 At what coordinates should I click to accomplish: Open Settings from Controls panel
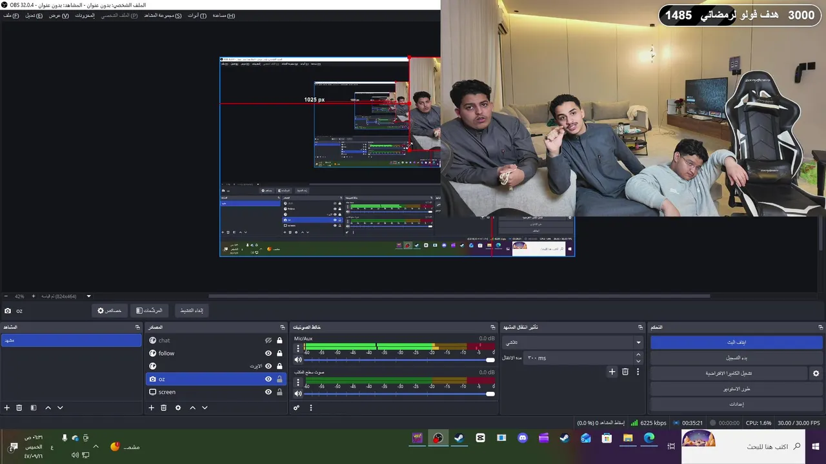click(x=736, y=404)
